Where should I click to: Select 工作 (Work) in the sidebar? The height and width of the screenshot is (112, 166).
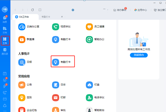[x=5, y=41]
